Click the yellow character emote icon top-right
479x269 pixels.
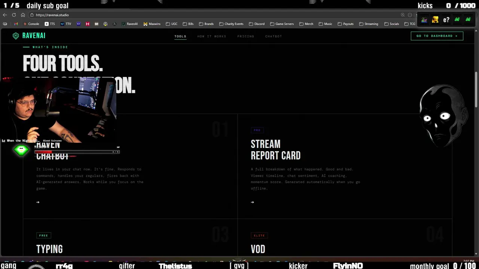435,20
